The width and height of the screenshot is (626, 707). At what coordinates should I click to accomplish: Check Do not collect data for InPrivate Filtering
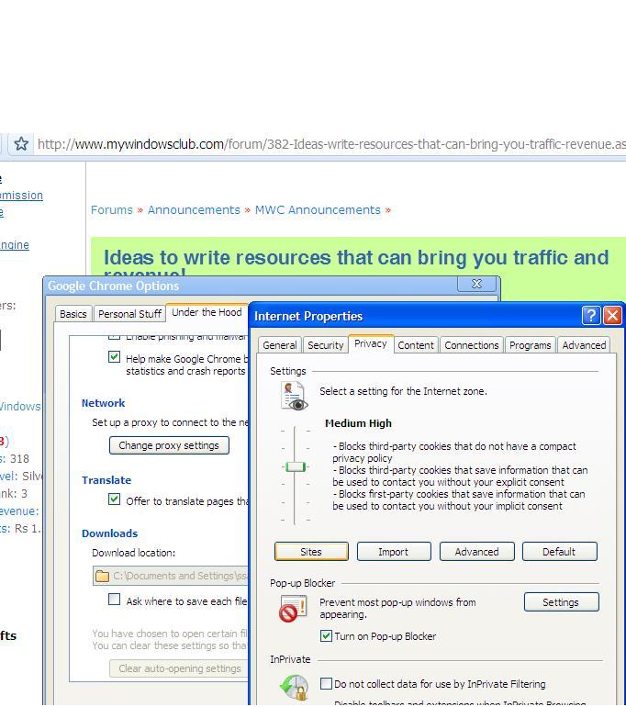(326, 683)
